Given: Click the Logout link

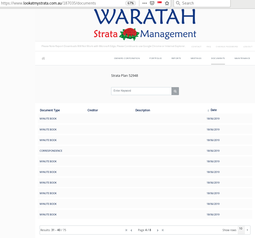Looking at the screenshot, I should [x=248, y=47].
